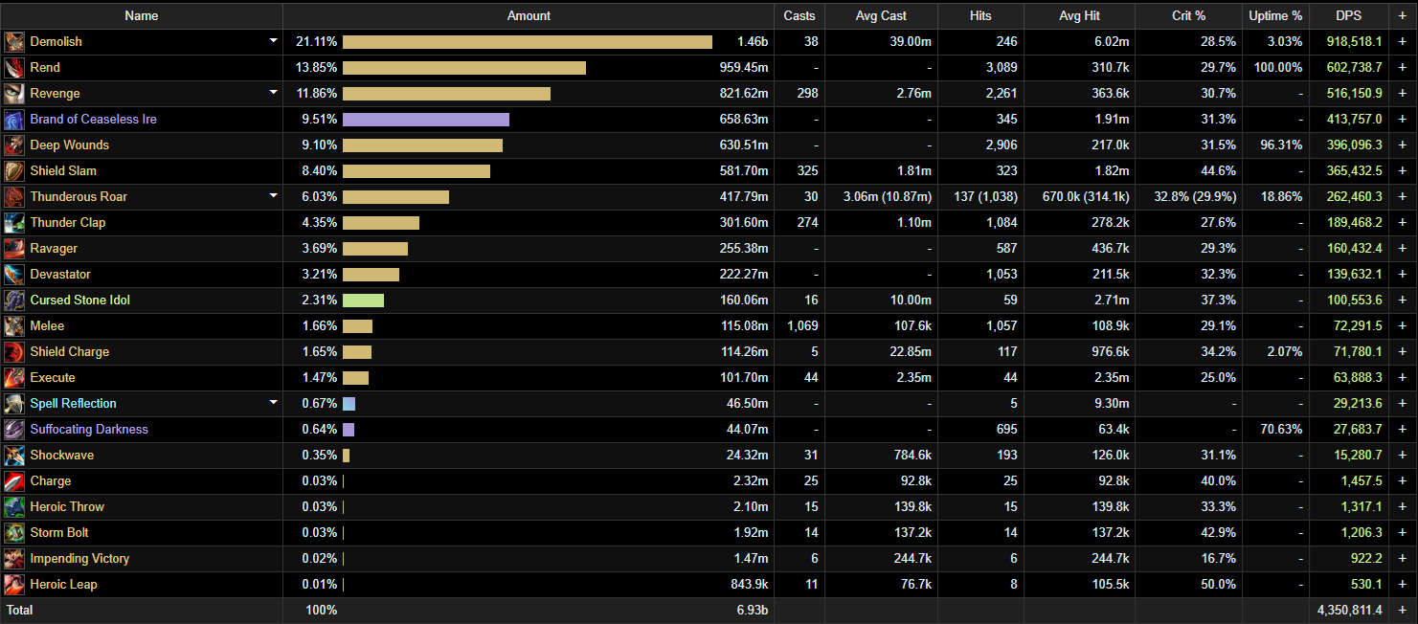The image size is (1418, 624).
Task: Sort by the Crit % column header
Action: pos(1188,15)
